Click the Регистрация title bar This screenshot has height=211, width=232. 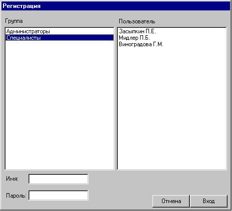(x=116, y=6)
